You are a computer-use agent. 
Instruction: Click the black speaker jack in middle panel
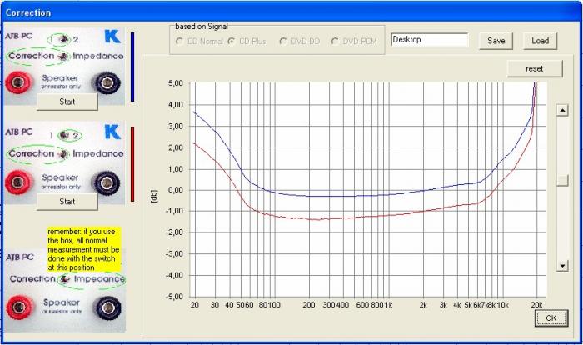point(107,179)
